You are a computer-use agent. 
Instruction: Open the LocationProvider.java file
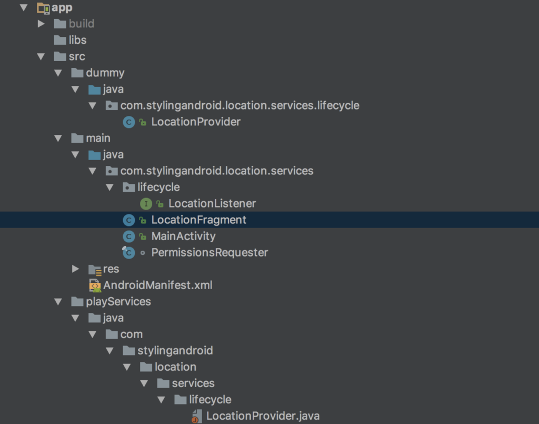coord(262,416)
